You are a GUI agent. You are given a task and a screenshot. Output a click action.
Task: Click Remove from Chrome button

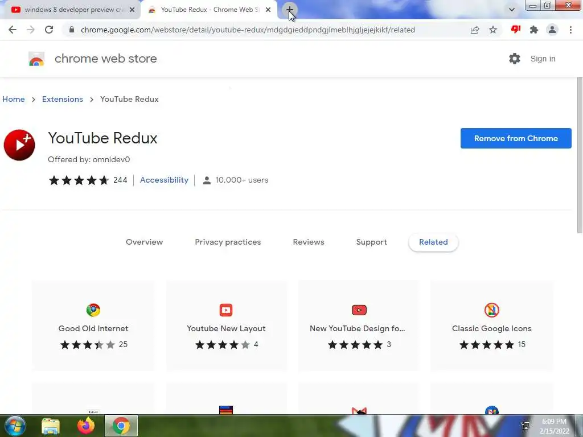tap(516, 138)
